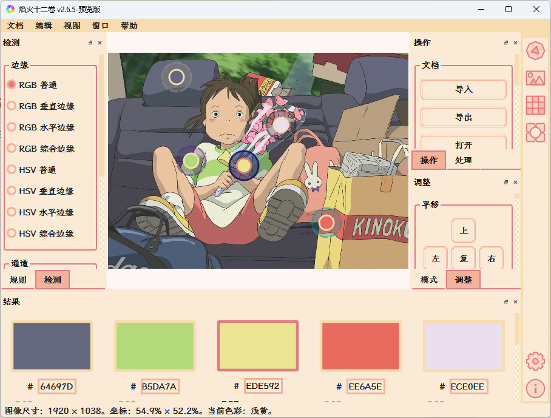551x418 pixels.
Task: Float the 检测 panel
Action: pos(90,42)
